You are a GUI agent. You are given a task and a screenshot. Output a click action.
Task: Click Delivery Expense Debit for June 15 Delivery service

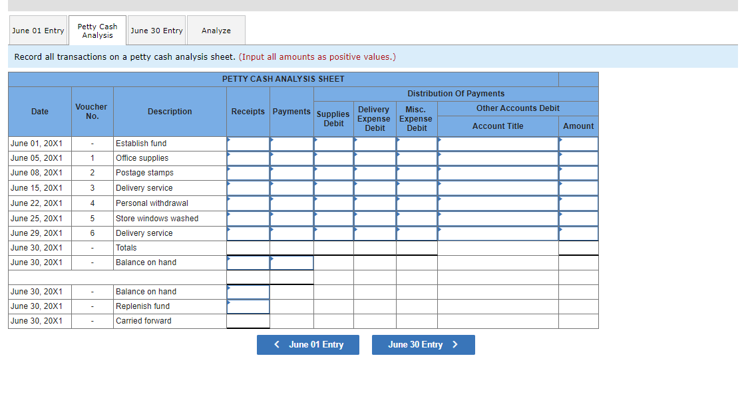(x=373, y=188)
